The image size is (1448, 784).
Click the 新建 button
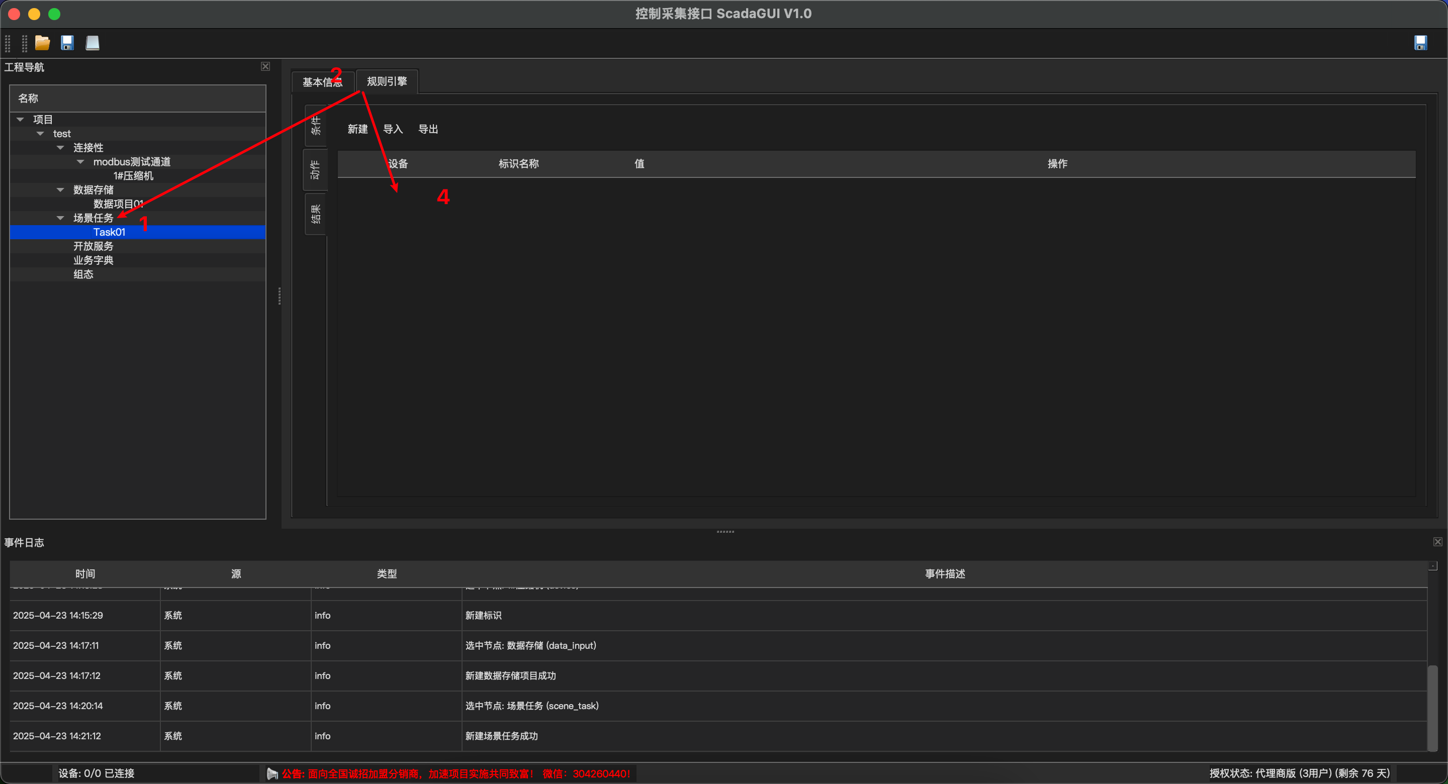(357, 129)
